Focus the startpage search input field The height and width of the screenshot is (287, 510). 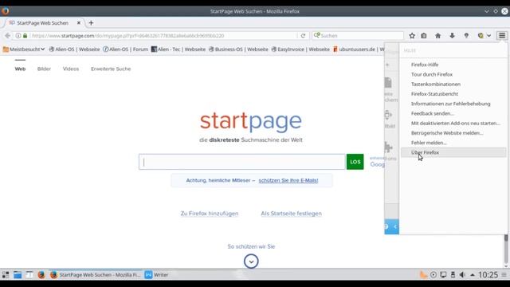241,162
